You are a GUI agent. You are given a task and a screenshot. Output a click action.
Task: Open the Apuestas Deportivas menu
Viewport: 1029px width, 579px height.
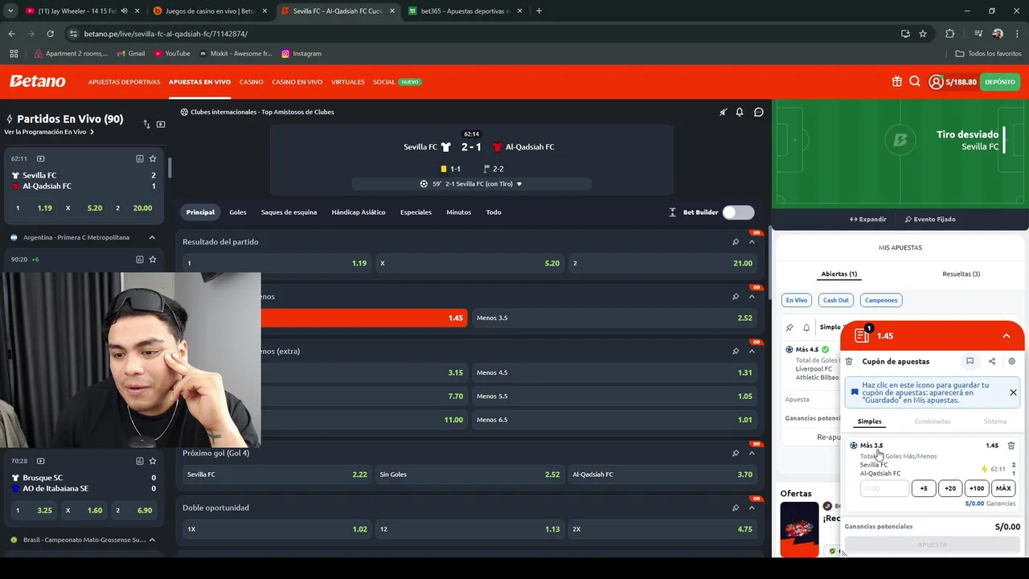124,82
